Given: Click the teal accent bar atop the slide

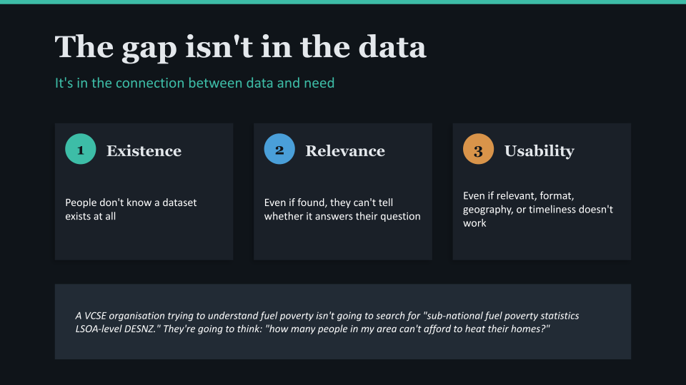Looking at the screenshot, I should point(343,2).
